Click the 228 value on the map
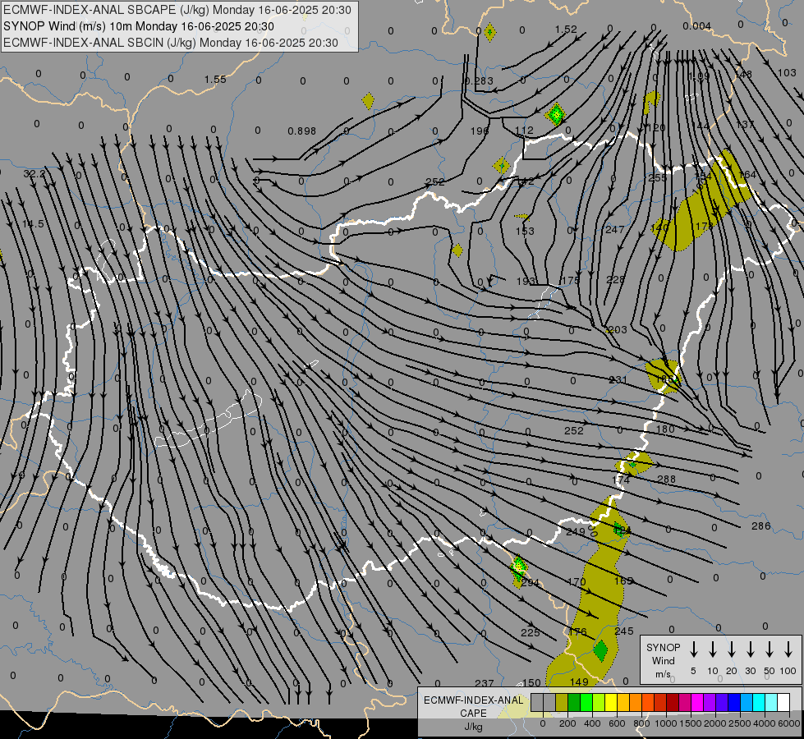Image resolution: width=804 pixels, height=739 pixels. [x=615, y=279]
